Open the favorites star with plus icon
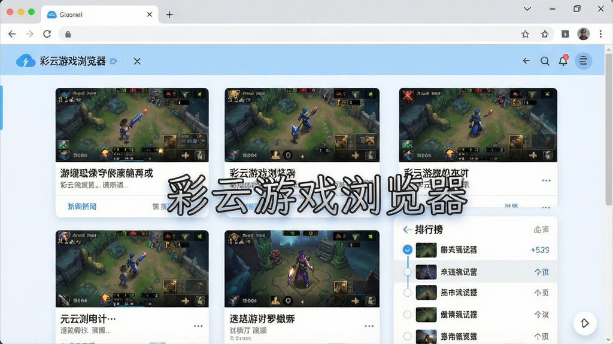 (545, 34)
